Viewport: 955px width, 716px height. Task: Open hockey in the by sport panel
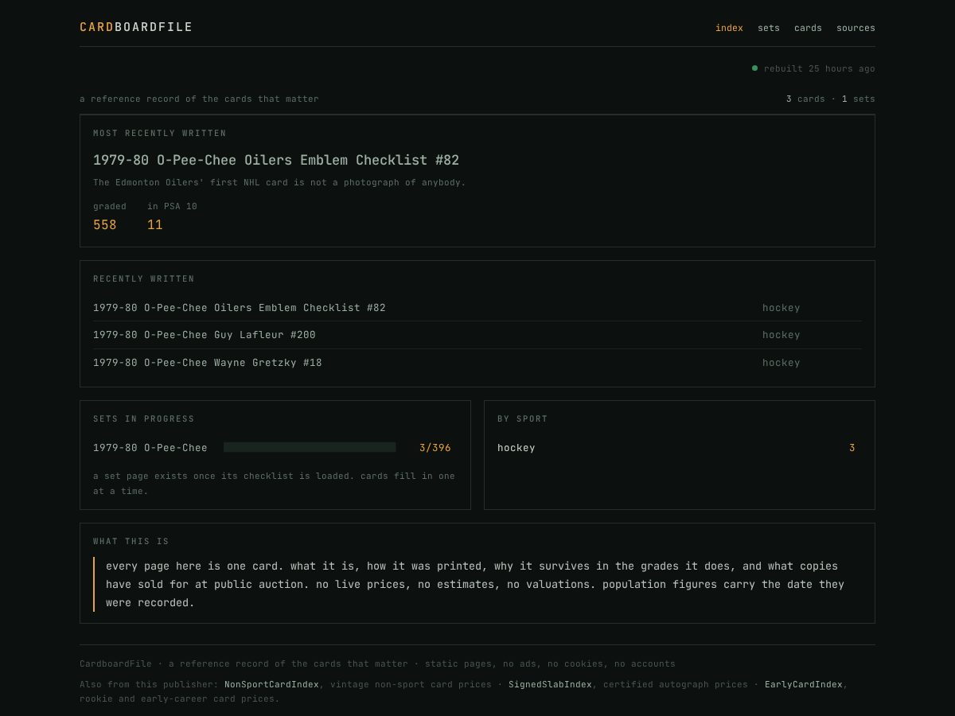click(516, 448)
